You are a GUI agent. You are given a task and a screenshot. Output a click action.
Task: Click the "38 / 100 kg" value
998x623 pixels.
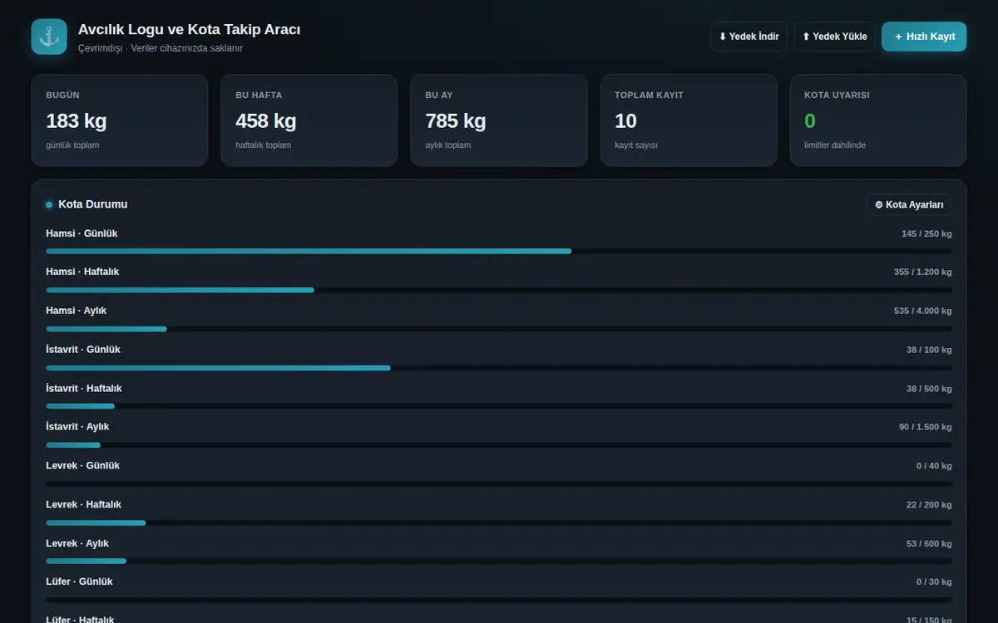(x=929, y=350)
